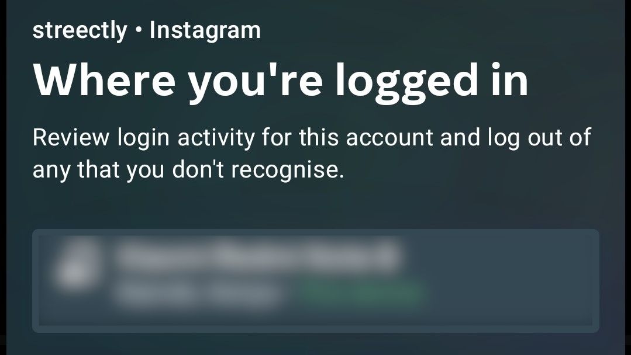Open the blurred logged-in device session card
Screen dimensions: 631x355
[x=316, y=281]
